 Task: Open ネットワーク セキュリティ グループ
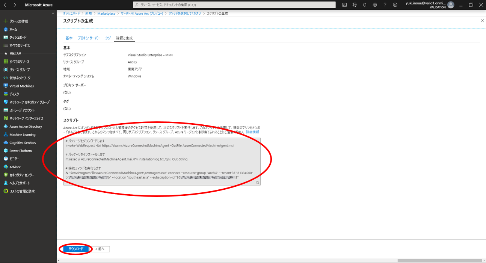coord(29,102)
